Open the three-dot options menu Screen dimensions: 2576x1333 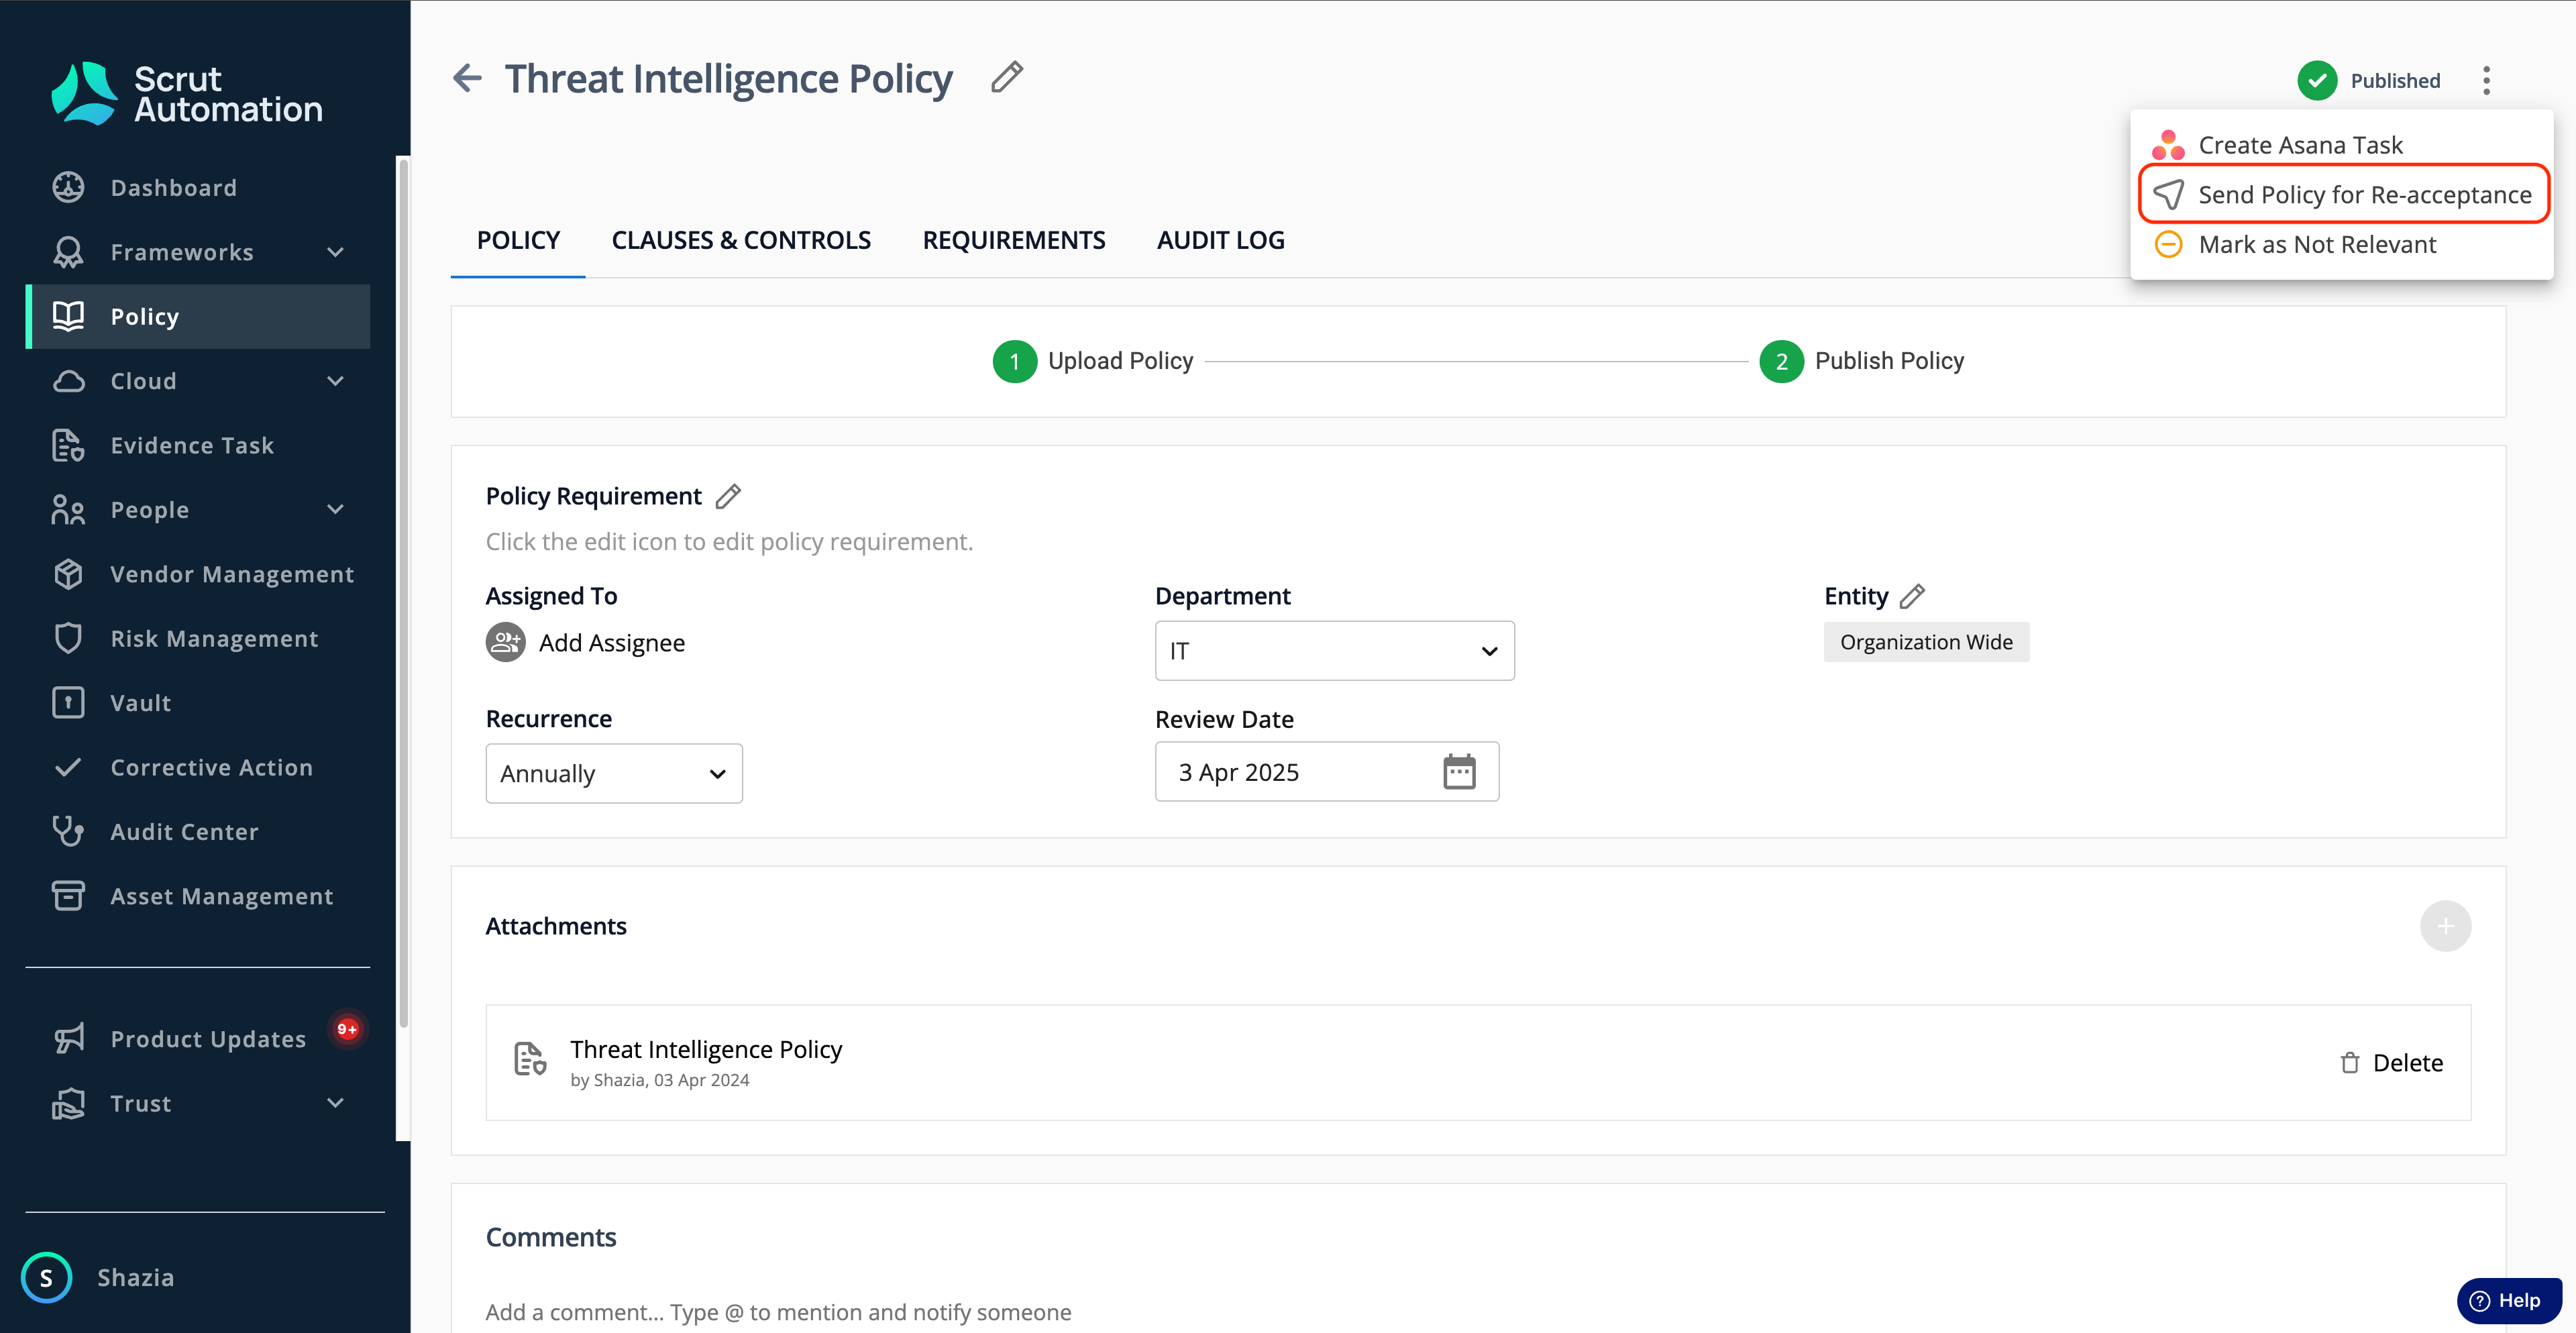pyautogui.click(x=2486, y=80)
